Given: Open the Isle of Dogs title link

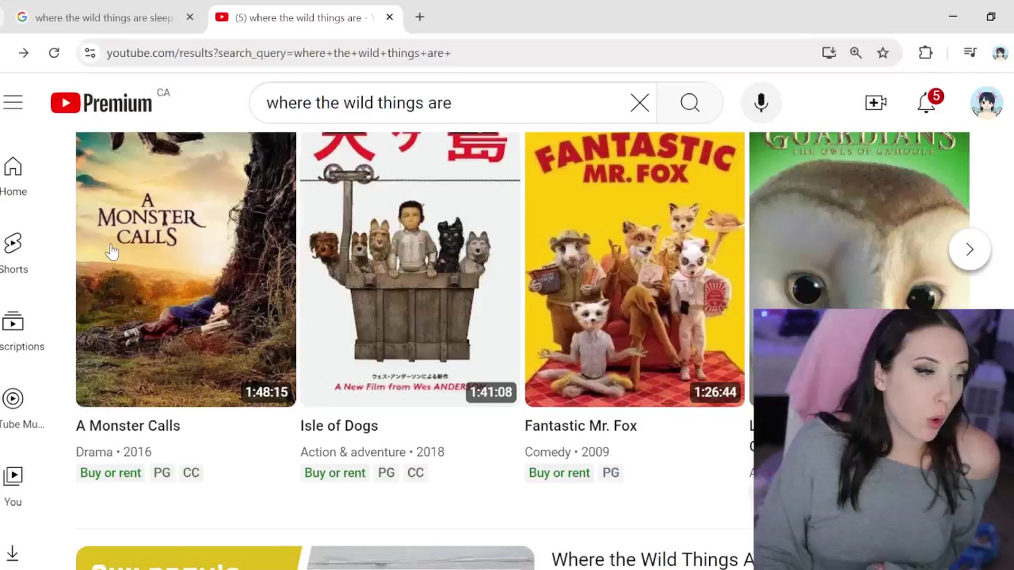Looking at the screenshot, I should pyautogui.click(x=339, y=425).
